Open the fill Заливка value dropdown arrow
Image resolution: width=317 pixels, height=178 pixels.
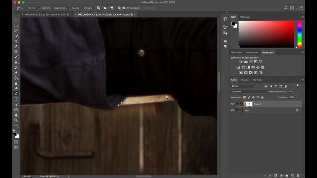(297, 97)
